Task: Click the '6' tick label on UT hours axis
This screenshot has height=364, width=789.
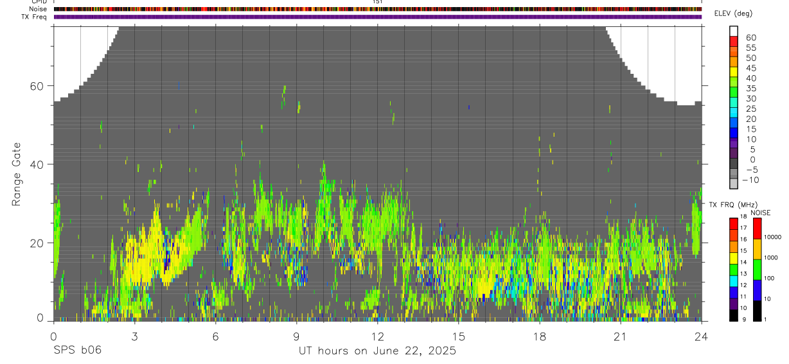Action: [x=215, y=336]
